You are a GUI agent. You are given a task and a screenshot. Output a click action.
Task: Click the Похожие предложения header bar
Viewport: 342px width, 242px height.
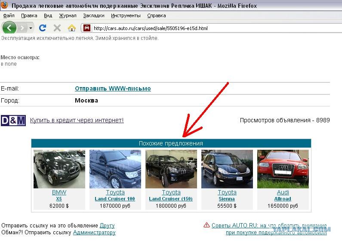171,143
